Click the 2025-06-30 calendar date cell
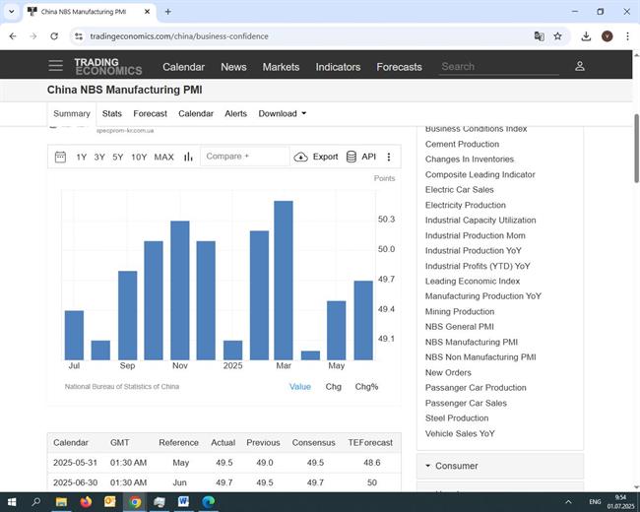This screenshot has height=512, width=640. tap(75, 482)
